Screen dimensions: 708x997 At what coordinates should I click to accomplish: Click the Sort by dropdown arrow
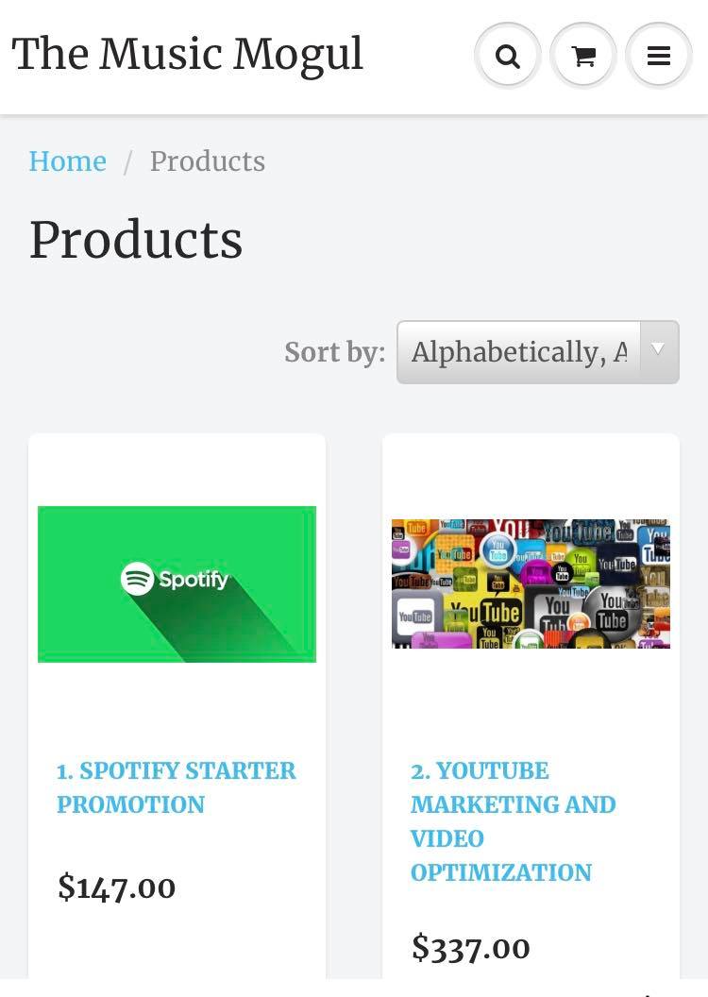tap(659, 351)
